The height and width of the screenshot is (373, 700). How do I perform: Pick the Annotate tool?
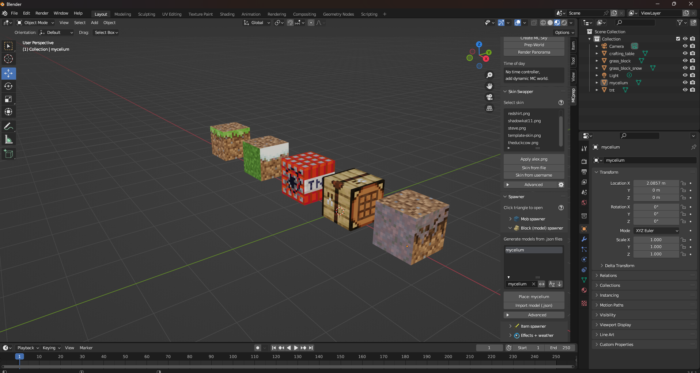pos(8,126)
